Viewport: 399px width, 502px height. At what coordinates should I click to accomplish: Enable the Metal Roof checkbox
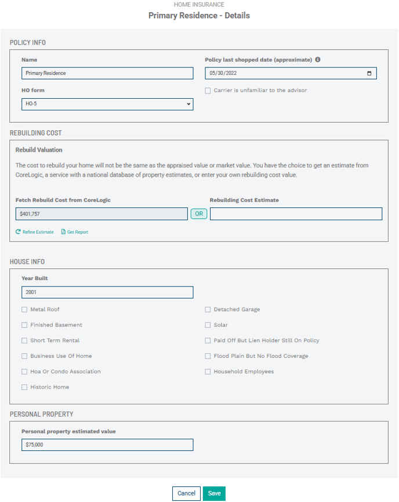click(24, 310)
